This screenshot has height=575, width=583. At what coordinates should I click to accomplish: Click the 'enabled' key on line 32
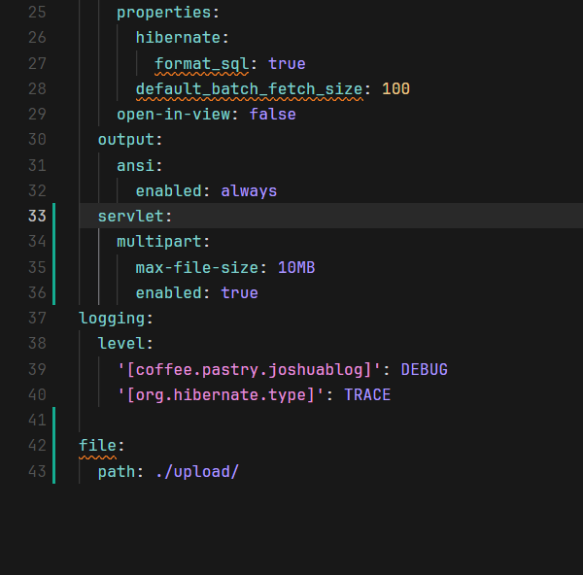168,191
